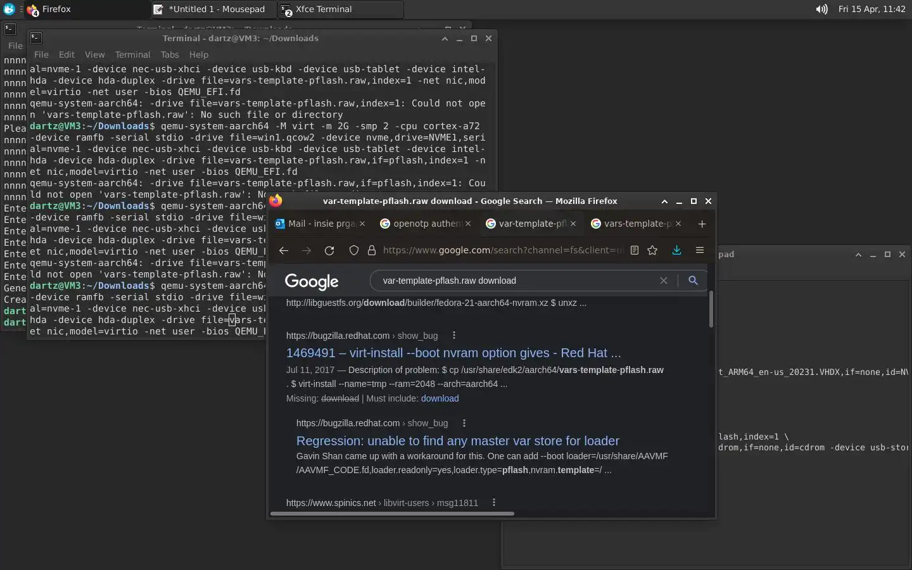Click the Xfce applications menu icon
The image size is (912, 570).
(x=9, y=9)
